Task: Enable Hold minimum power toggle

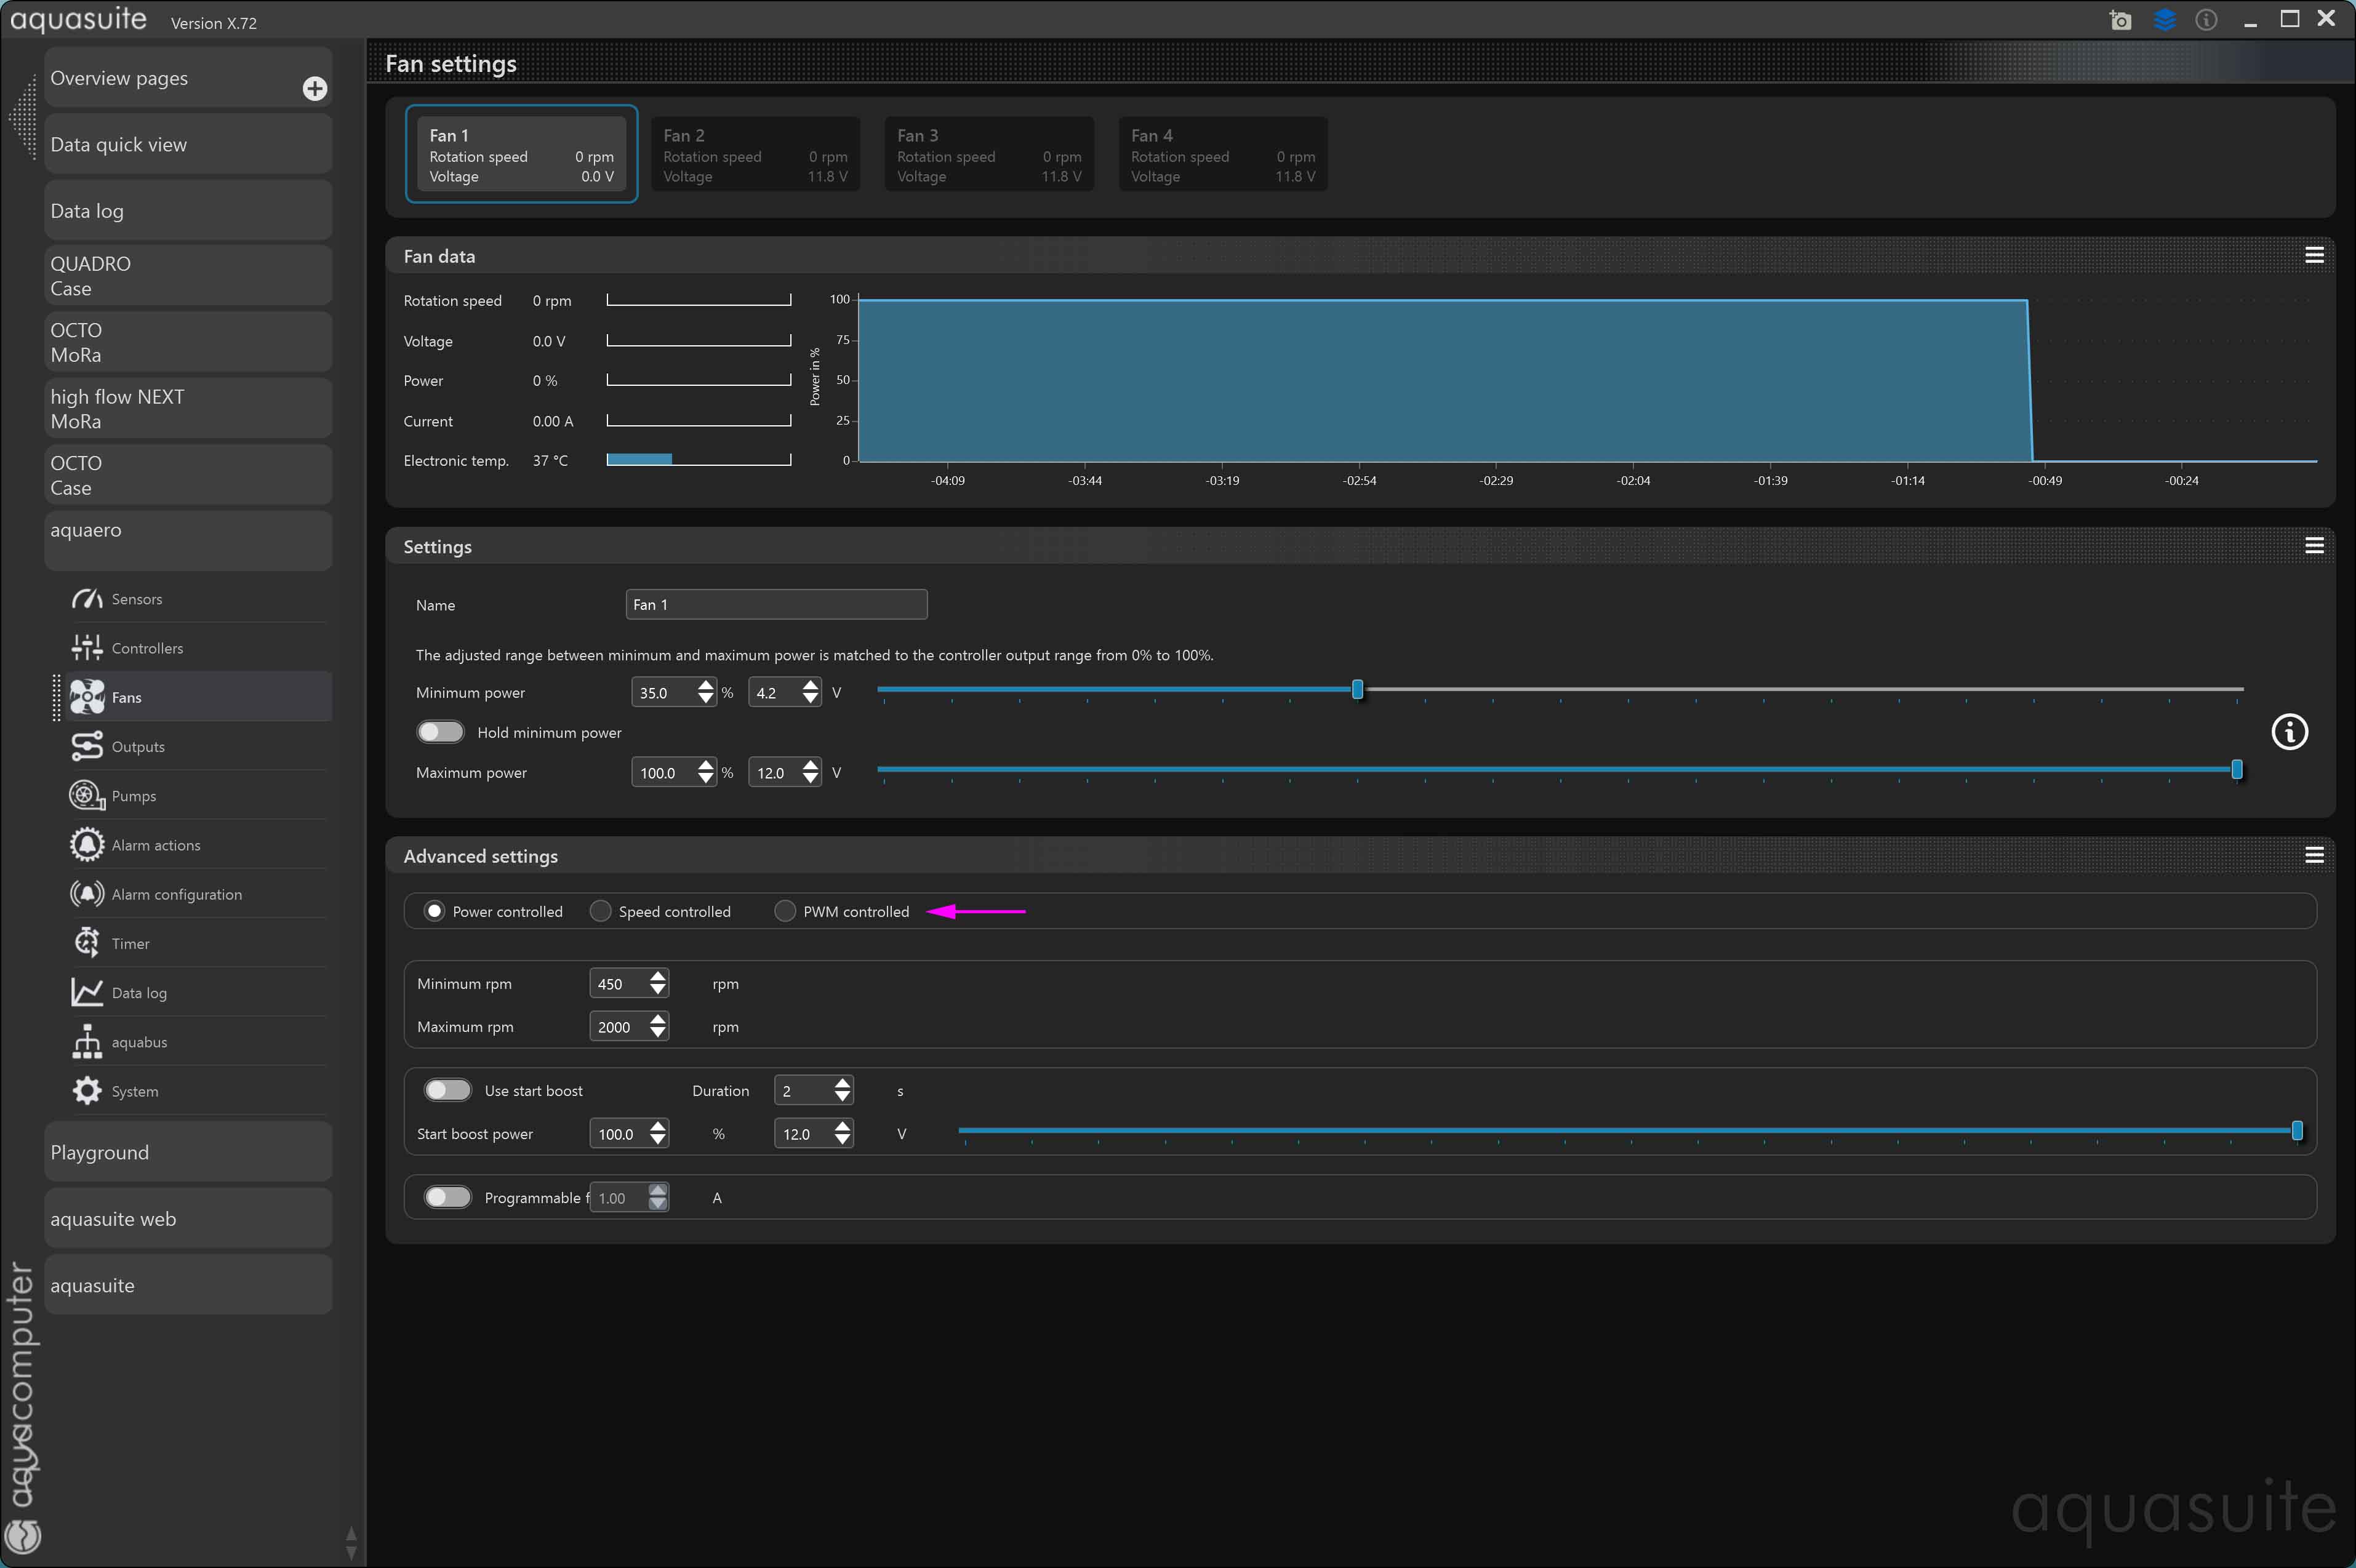Action: (x=440, y=732)
